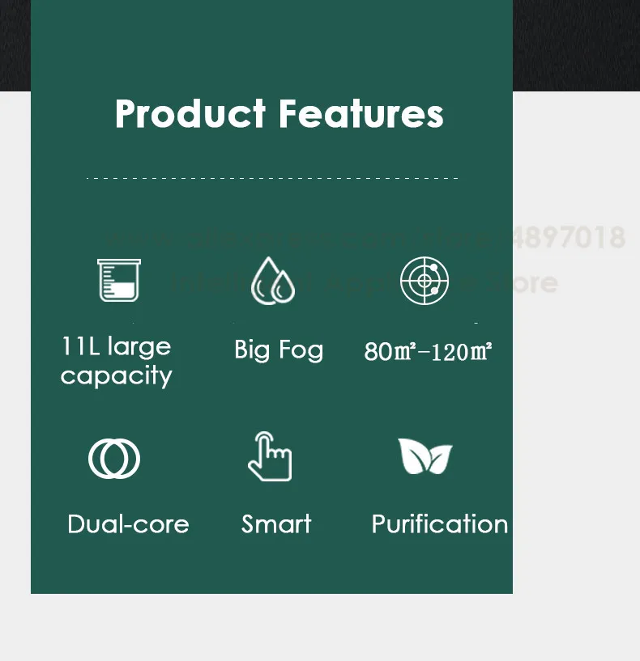Image resolution: width=640 pixels, height=661 pixels.
Task: Click the faded store number 4897018 watermark
Action: 569,237
